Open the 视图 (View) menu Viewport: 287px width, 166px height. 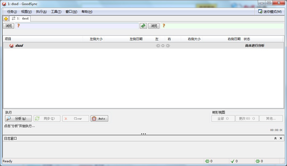26,12
